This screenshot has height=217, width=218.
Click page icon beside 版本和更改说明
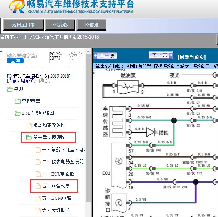[29, 125]
